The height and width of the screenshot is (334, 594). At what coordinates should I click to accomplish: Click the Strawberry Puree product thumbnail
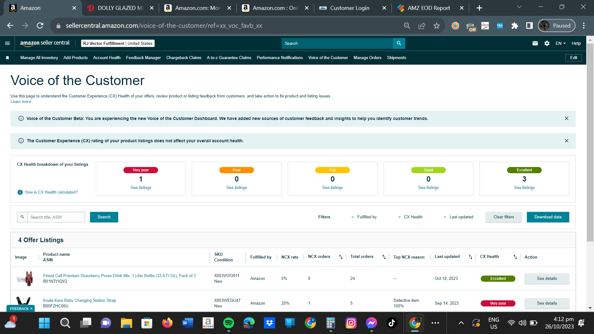(25, 278)
